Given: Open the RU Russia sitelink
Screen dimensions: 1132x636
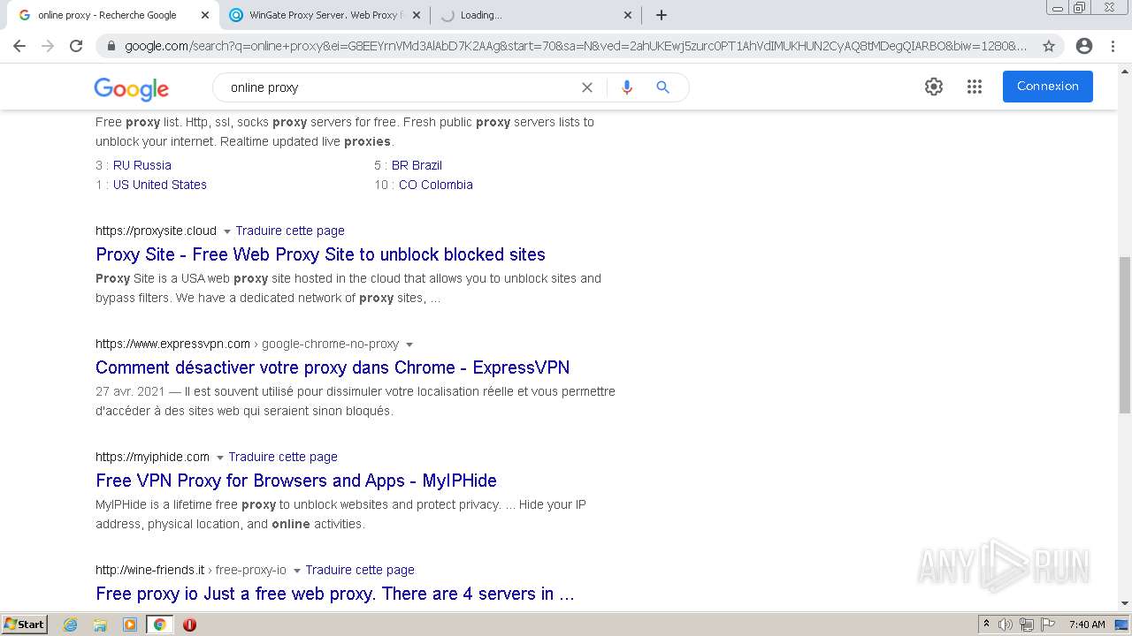Looking at the screenshot, I should [x=142, y=165].
